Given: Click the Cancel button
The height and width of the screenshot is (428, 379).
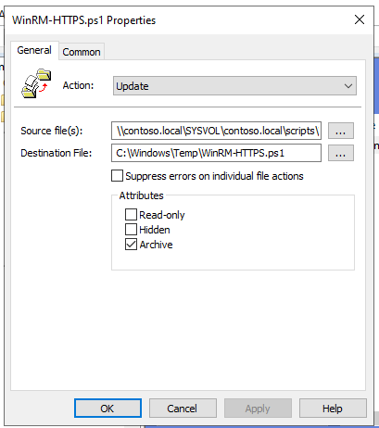Looking at the screenshot, I should click(183, 409).
